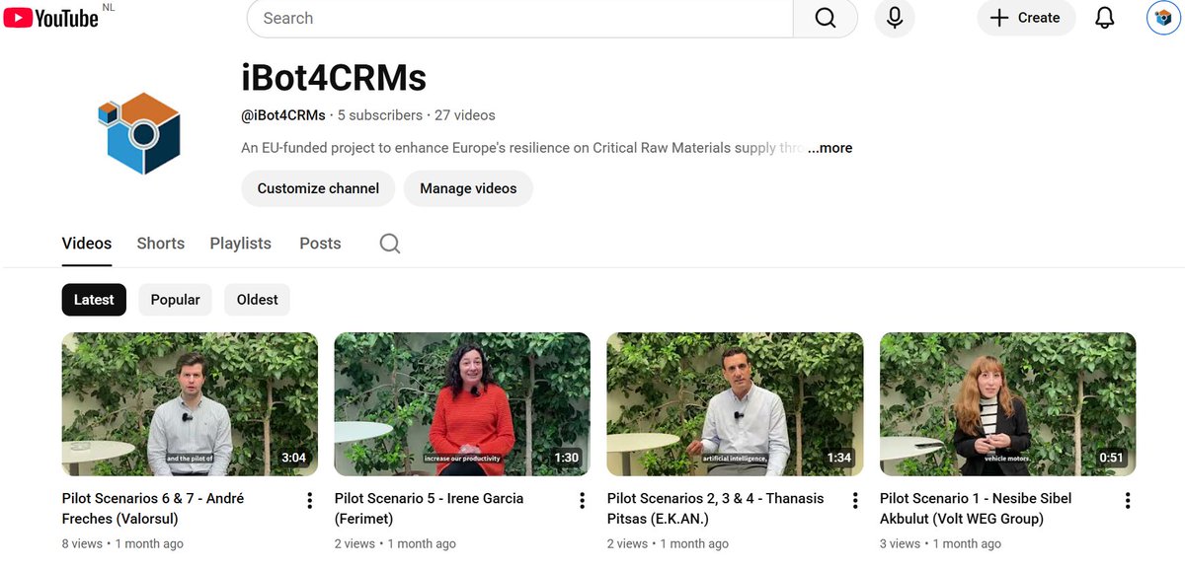The width and height of the screenshot is (1185, 569).
Task: Expand channel description with ...more
Action: click(829, 148)
